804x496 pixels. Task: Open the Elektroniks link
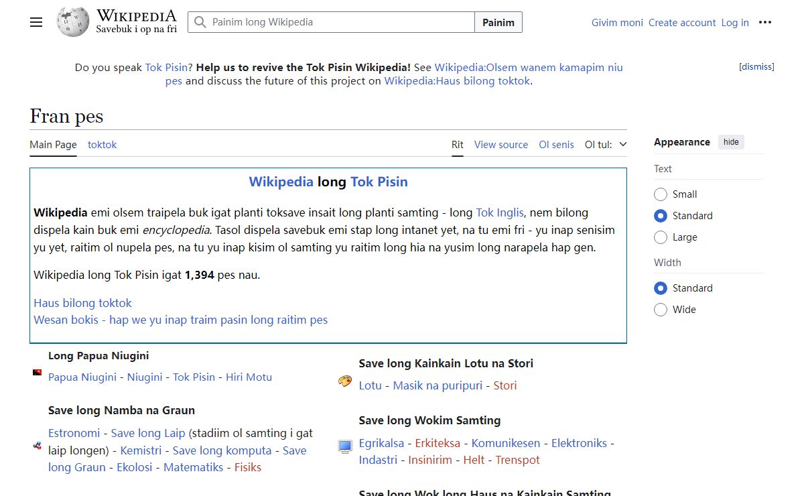[579, 443]
